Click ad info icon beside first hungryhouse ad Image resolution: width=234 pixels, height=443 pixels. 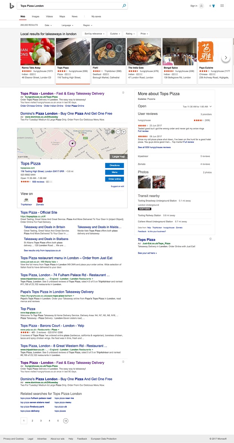tap(123, 93)
